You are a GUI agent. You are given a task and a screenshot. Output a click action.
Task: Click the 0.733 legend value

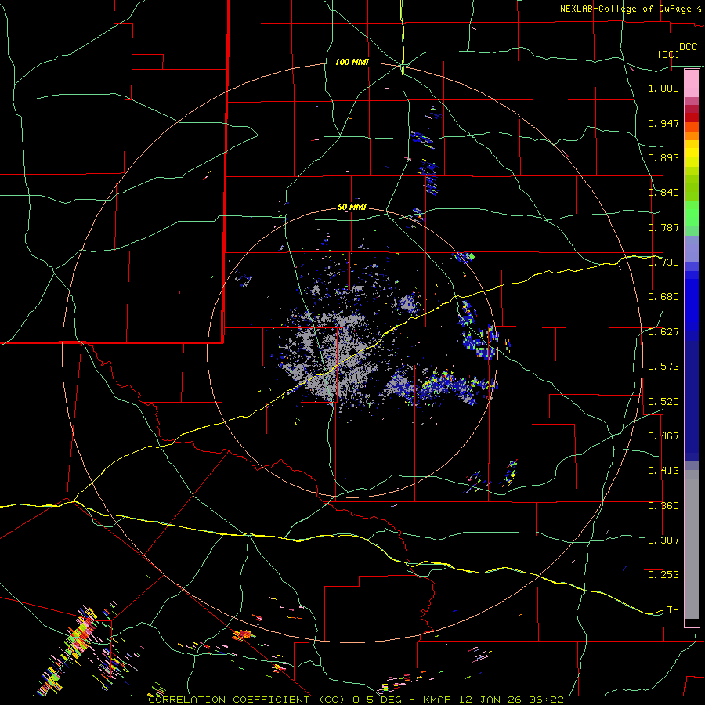[x=663, y=262]
